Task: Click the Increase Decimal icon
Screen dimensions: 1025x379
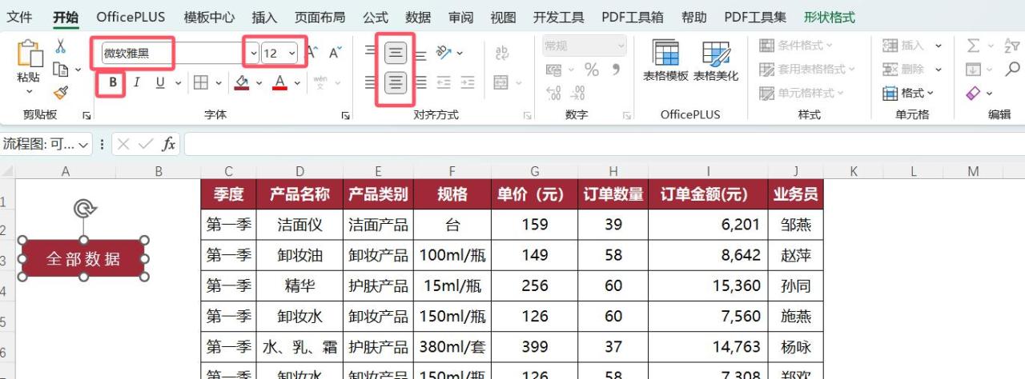Action: 553,94
